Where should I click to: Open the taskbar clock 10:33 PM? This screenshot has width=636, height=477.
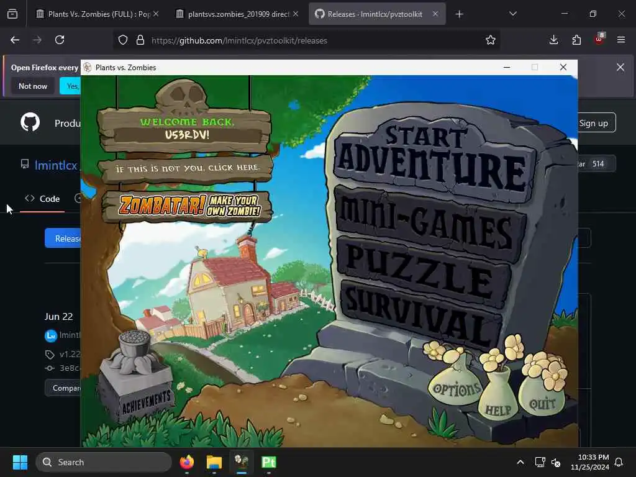pos(590,462)
